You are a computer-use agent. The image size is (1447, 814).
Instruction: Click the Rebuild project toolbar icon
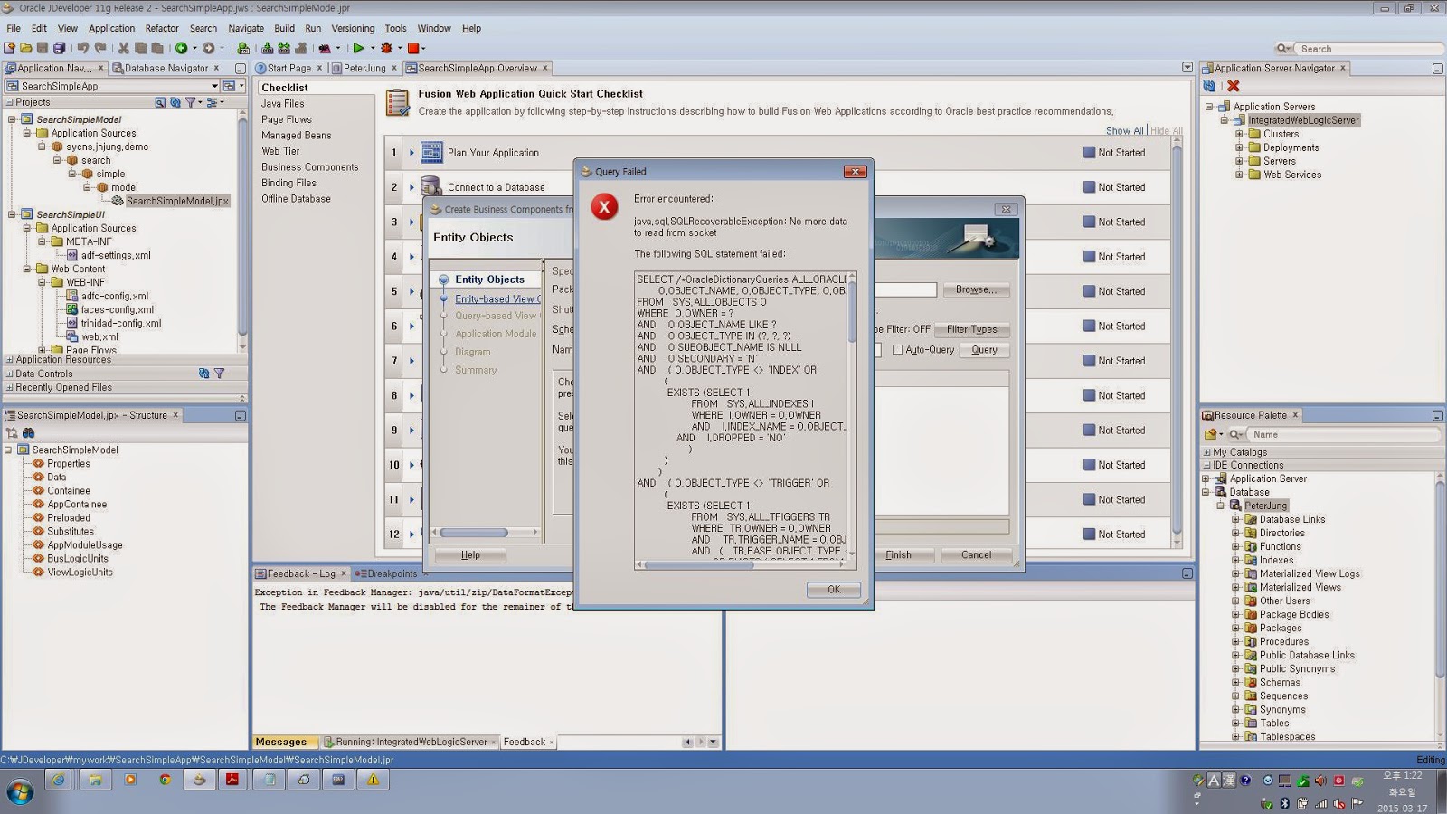click(284, 48)
